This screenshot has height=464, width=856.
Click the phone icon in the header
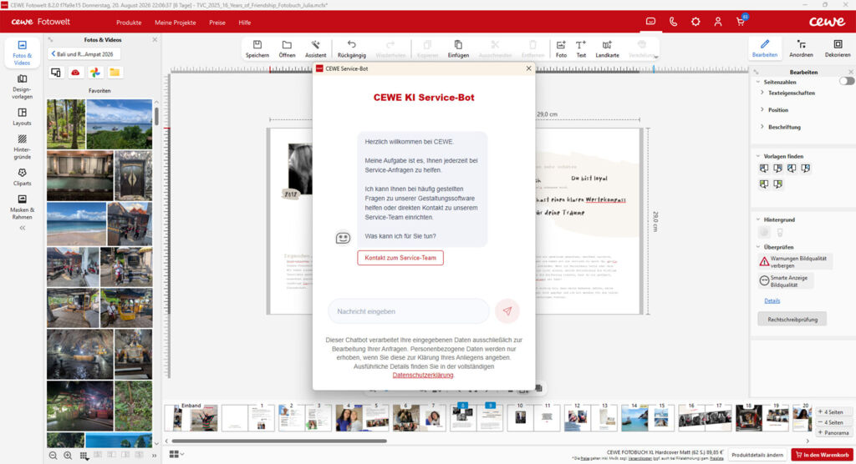tap(673, 22)
